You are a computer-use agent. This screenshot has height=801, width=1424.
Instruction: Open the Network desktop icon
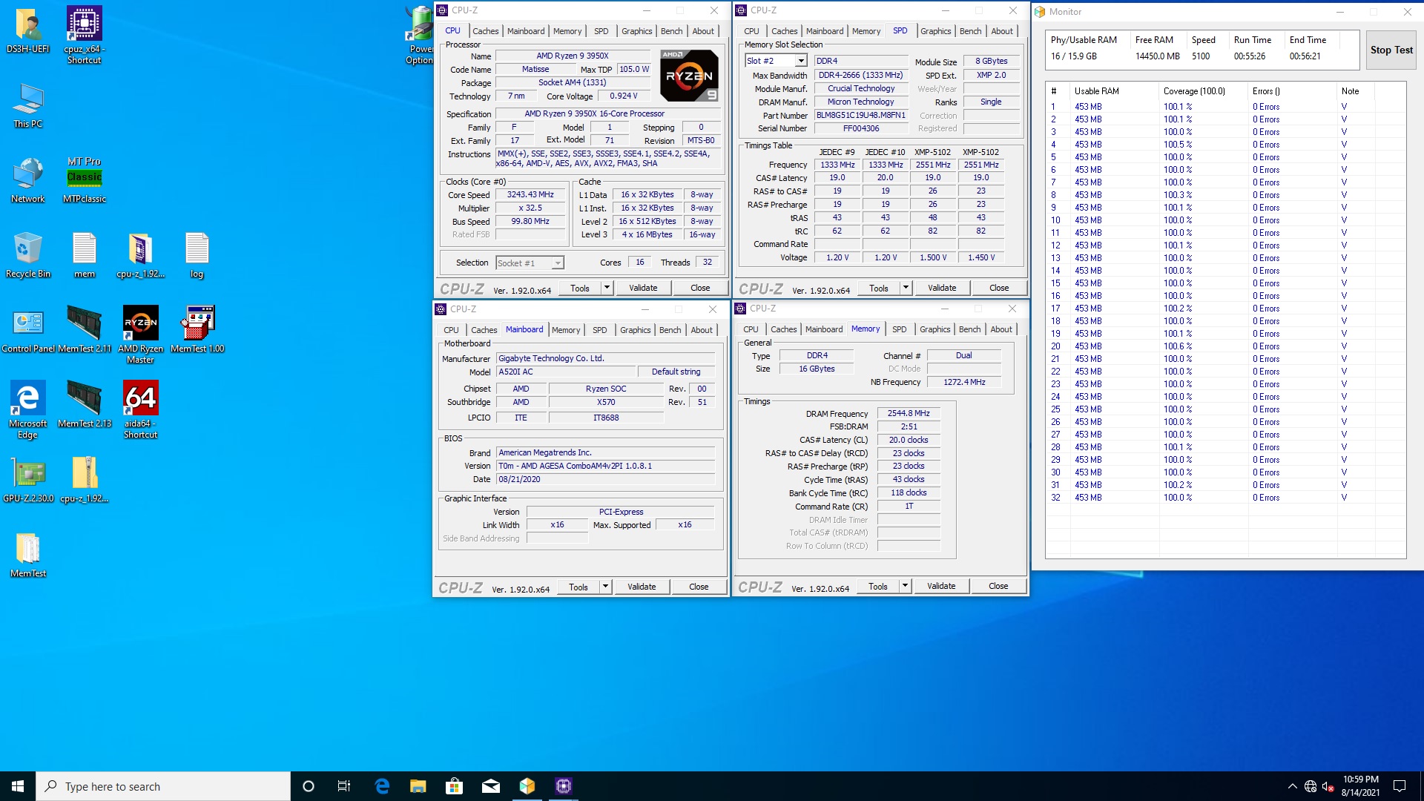click(x=28, y=180)
